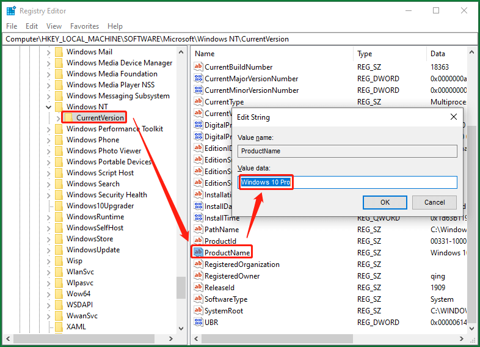Screen dimensions: 480x347
Task: Click the CurrentMinorVersionNumber DWORD icon
Action: (198, 90)
